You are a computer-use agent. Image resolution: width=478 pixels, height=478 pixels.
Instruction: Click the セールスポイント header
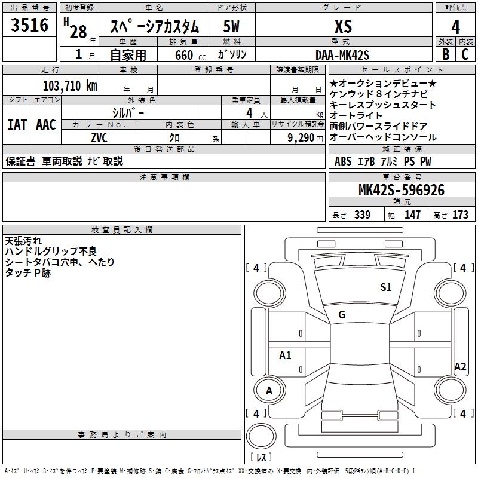point(402,69)
